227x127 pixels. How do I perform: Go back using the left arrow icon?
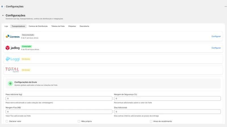pos(3,16)
